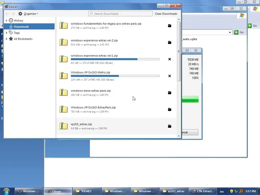Screen dimensions: 260x195
Task: Expand the All Bookmarks tree node
Action: pos(6,39)
